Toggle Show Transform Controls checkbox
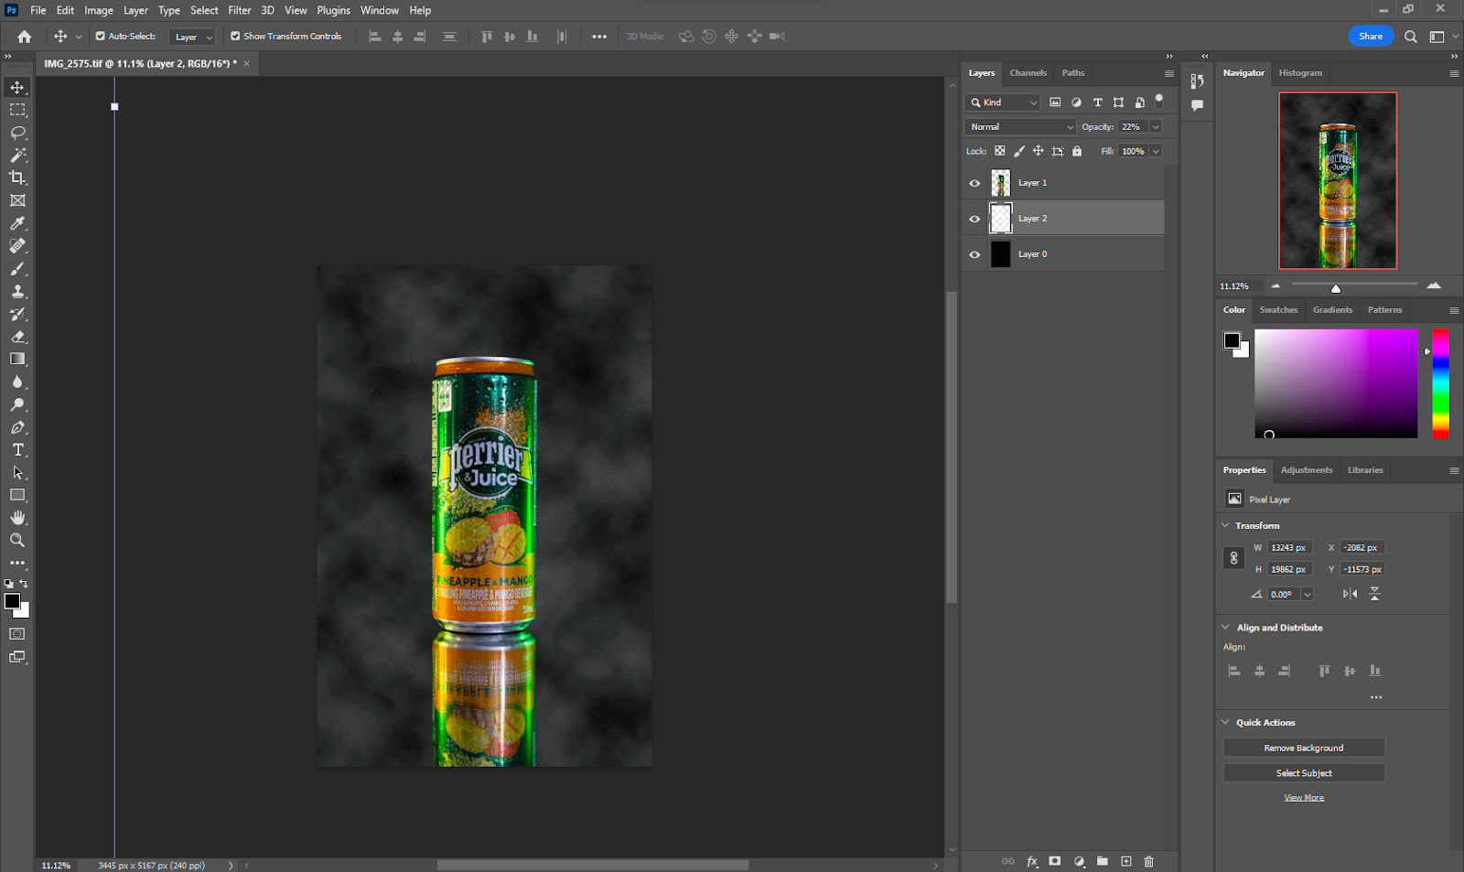 (x=235, y=37)
